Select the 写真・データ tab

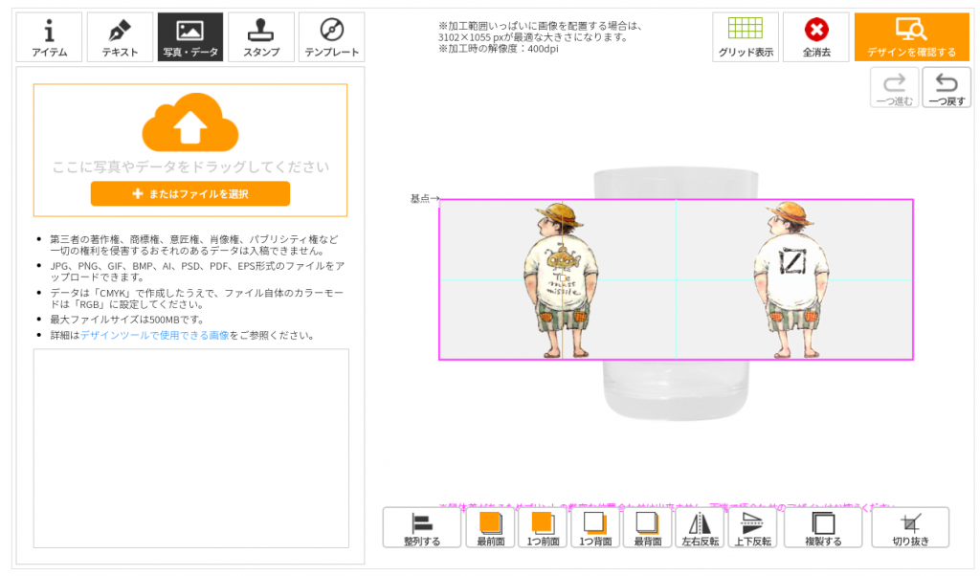[x=190, y=37]
